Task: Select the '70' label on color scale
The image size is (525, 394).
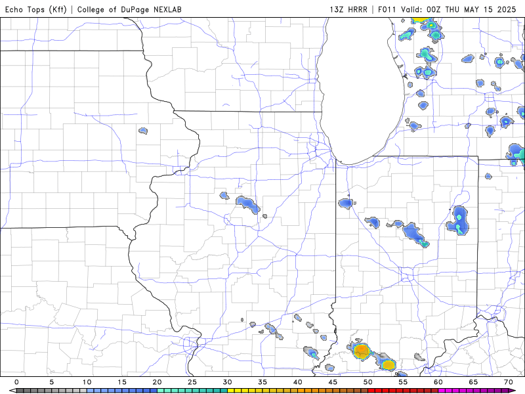Action: point(508,382)
